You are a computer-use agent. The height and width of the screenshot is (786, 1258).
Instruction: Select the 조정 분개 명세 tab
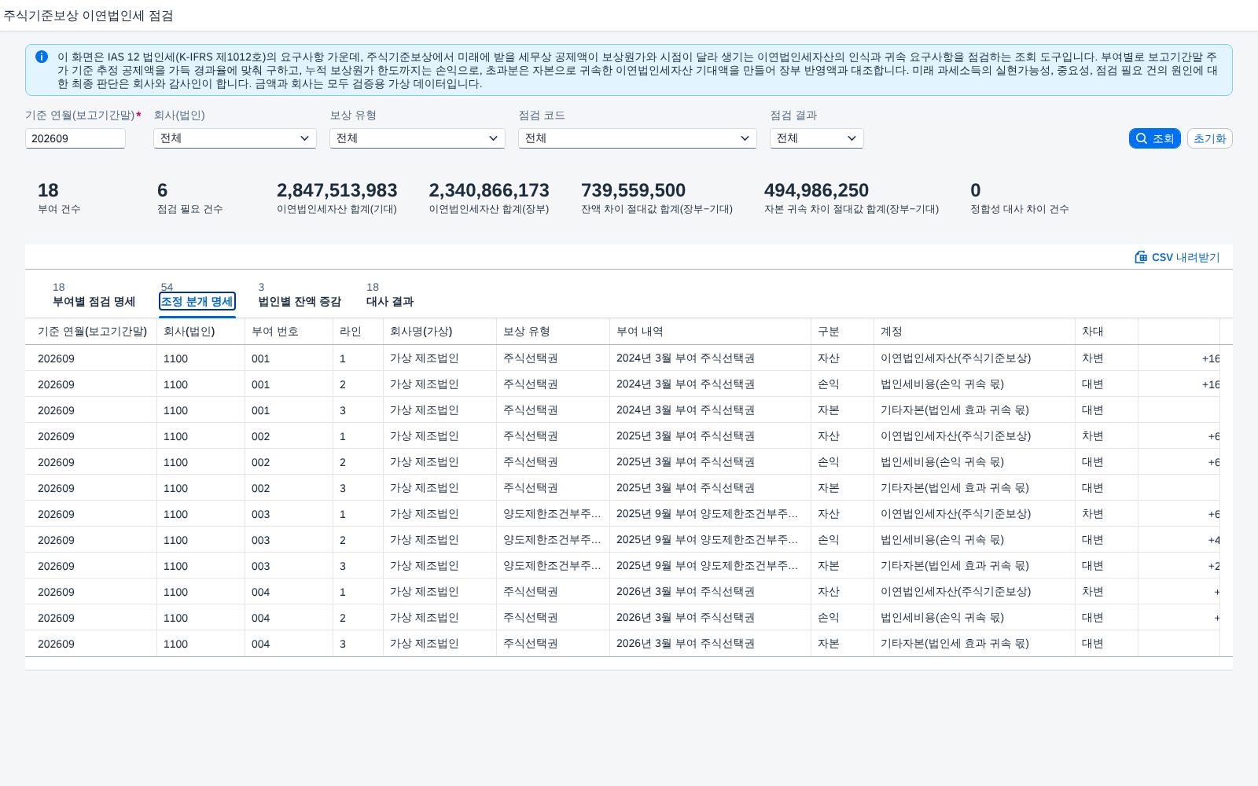(x=197, y=301)
